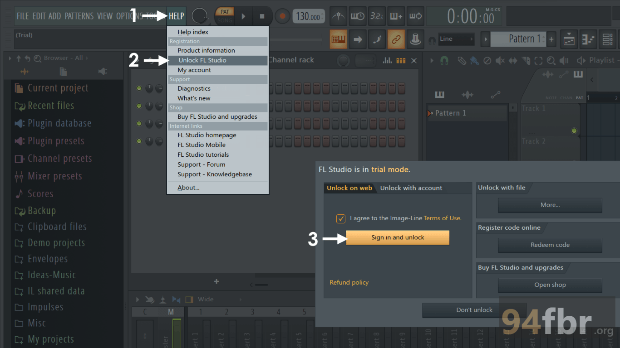Click the Don't unlock button
620x348 pixels.
(474, 310)
